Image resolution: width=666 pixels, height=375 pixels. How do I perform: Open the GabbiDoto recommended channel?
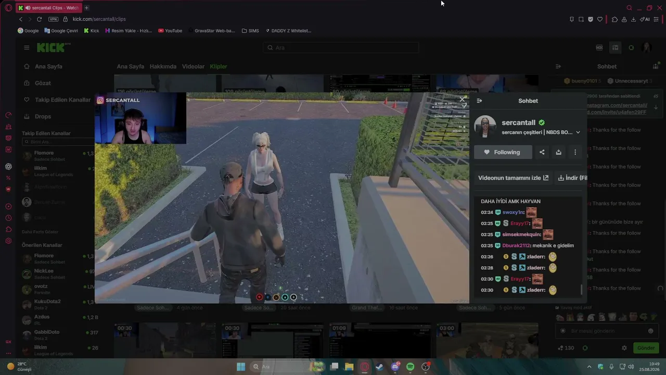[x=57, y=335]
